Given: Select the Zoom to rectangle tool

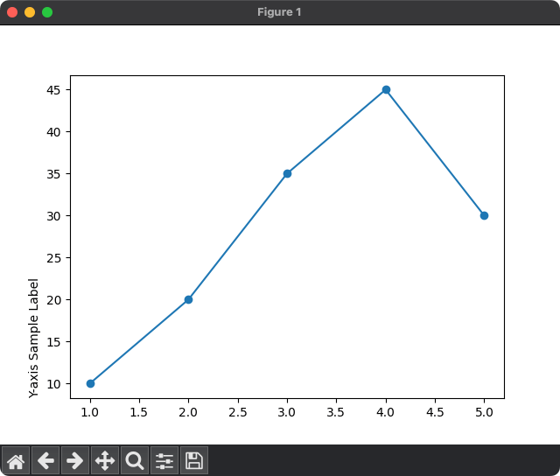Looking at the screenshot, I should click(135, 460).
